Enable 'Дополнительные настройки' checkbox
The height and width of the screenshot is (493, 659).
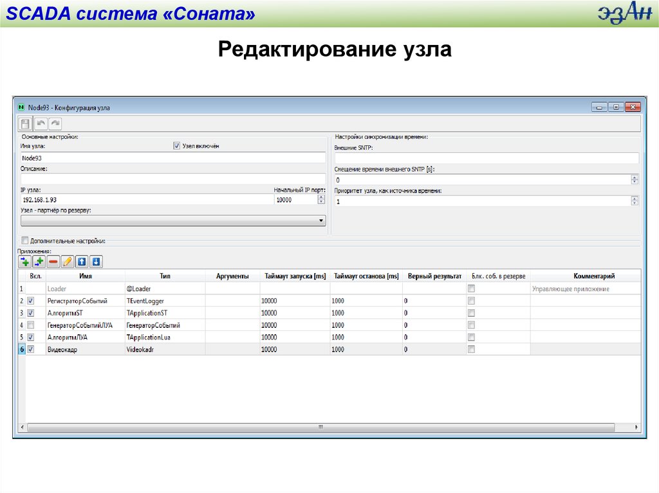point(25,240)
